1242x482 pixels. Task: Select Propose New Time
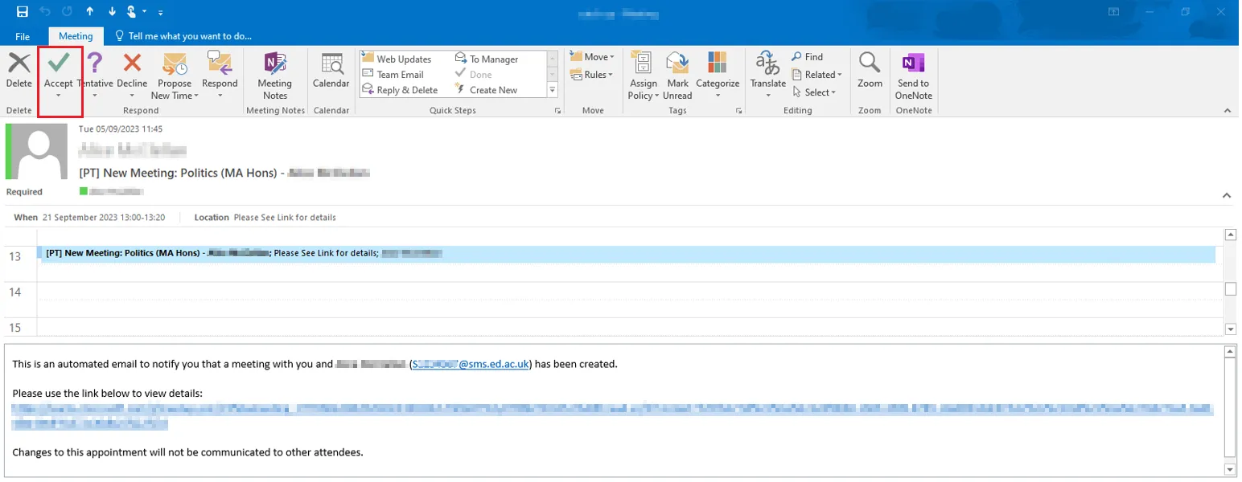[175, 72]
